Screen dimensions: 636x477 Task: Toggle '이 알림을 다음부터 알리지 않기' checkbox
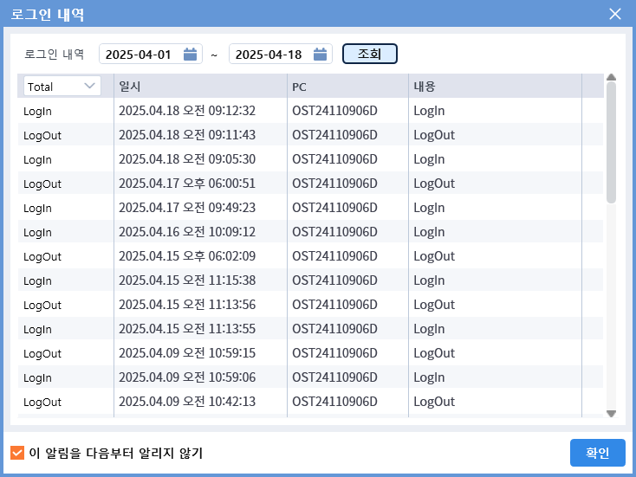coord(17,453)
